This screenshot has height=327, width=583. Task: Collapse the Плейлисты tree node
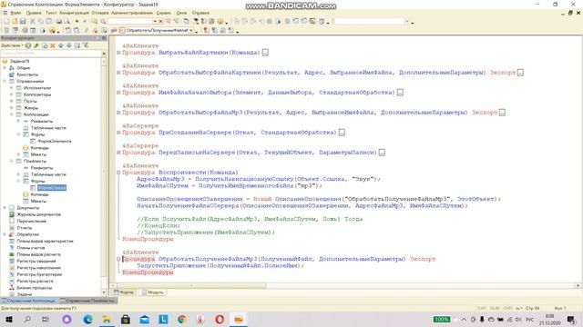tap(12, 162)
